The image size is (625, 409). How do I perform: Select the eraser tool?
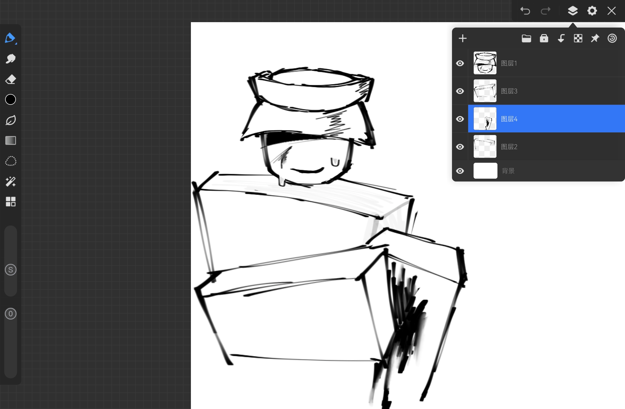coord(11,79)
